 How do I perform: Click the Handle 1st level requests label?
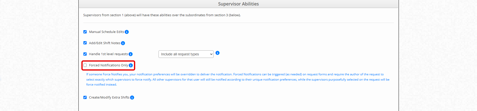108,54
